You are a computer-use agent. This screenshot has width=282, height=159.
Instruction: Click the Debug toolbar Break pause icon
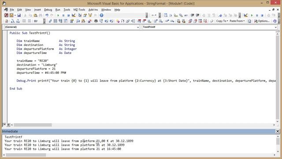[257, 15]
